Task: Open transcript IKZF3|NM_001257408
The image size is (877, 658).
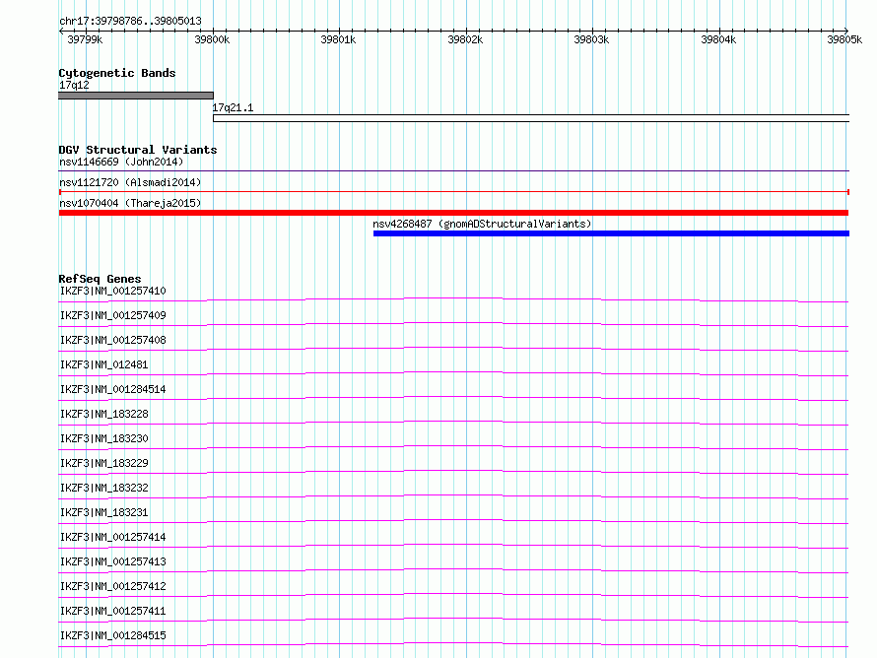Action: tap(113, 340)
